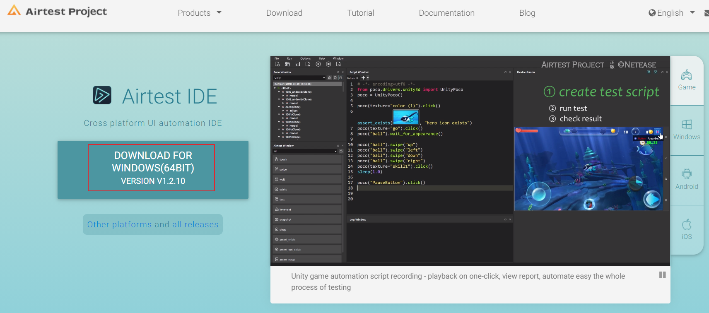Image resolution: width=709 pixels, height=313 pixels.
Task: Go to the Download page
Action: pos(284,13)
